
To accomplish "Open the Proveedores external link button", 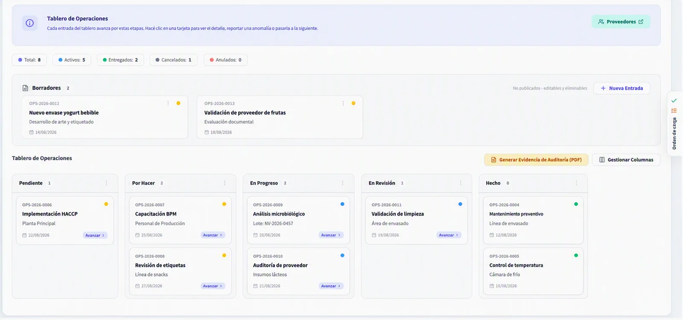I will 621,22.
